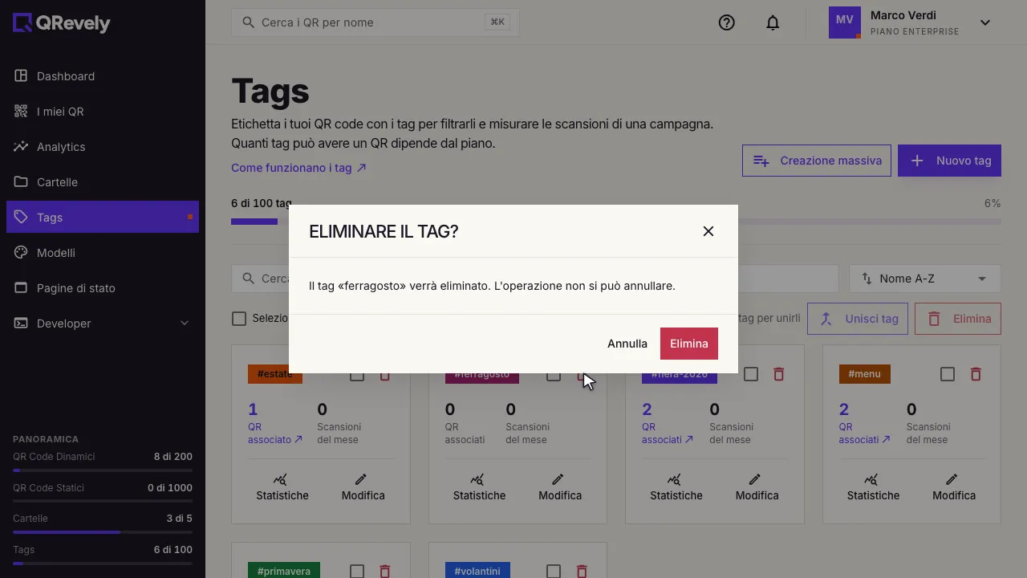Screen dimensions: 1027x578
Task: Tick the #primavera tag checkbox
Action: tap(357, 572)
